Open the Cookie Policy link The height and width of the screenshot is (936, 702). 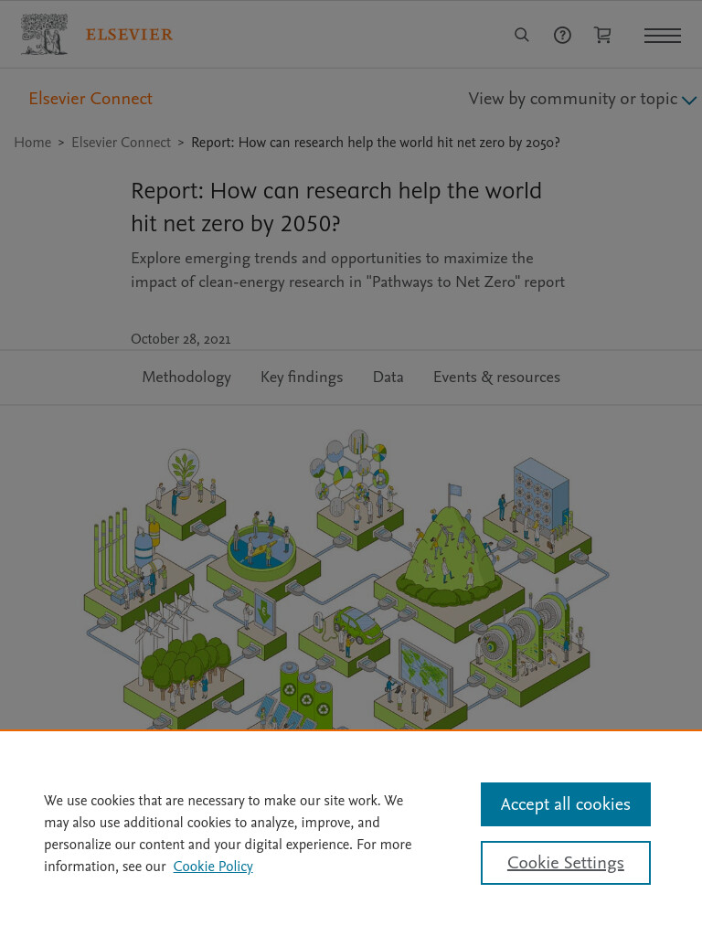(213, 867)
